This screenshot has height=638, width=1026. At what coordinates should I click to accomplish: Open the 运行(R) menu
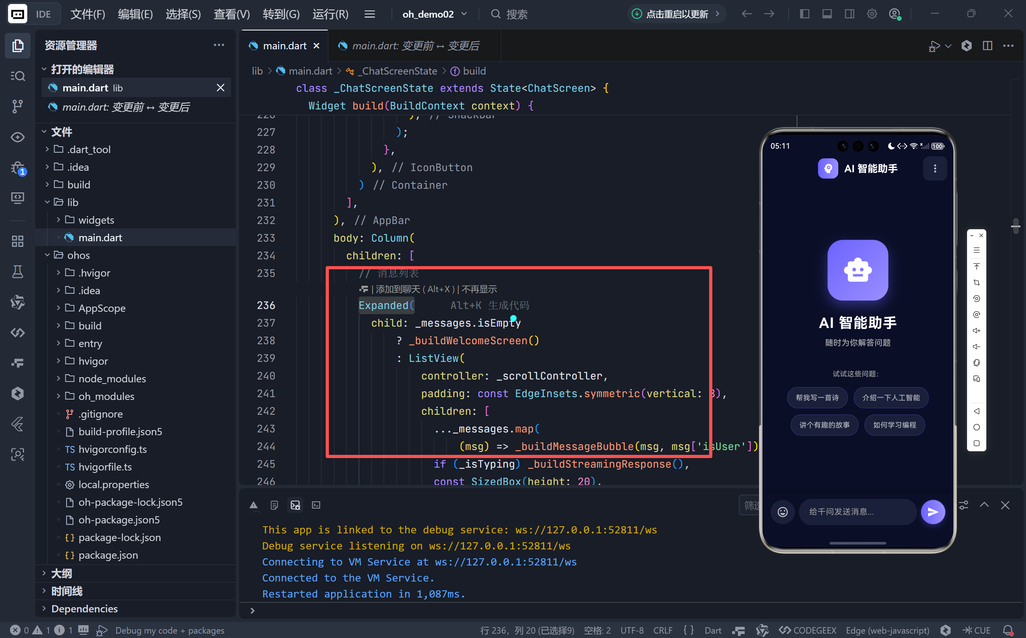pyautogui.click(x=330, y=14)
